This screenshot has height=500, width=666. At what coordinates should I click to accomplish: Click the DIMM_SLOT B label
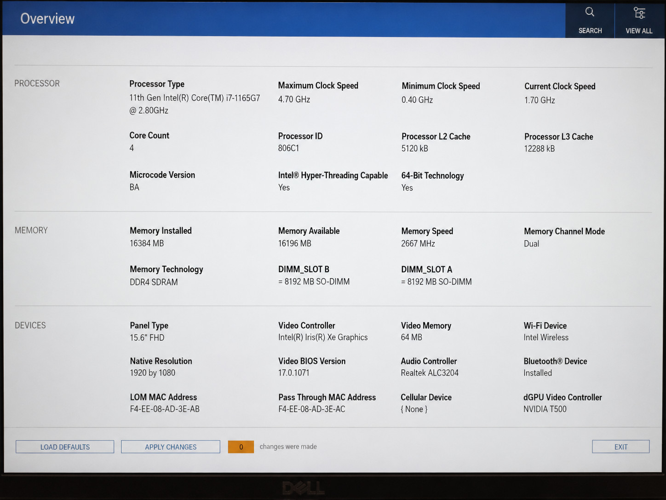pos(304,269)
